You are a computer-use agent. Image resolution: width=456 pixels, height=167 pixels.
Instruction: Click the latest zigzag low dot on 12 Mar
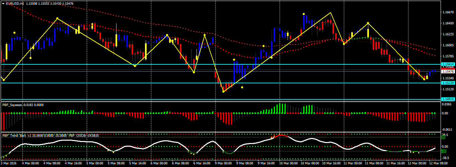click(424, 79)
